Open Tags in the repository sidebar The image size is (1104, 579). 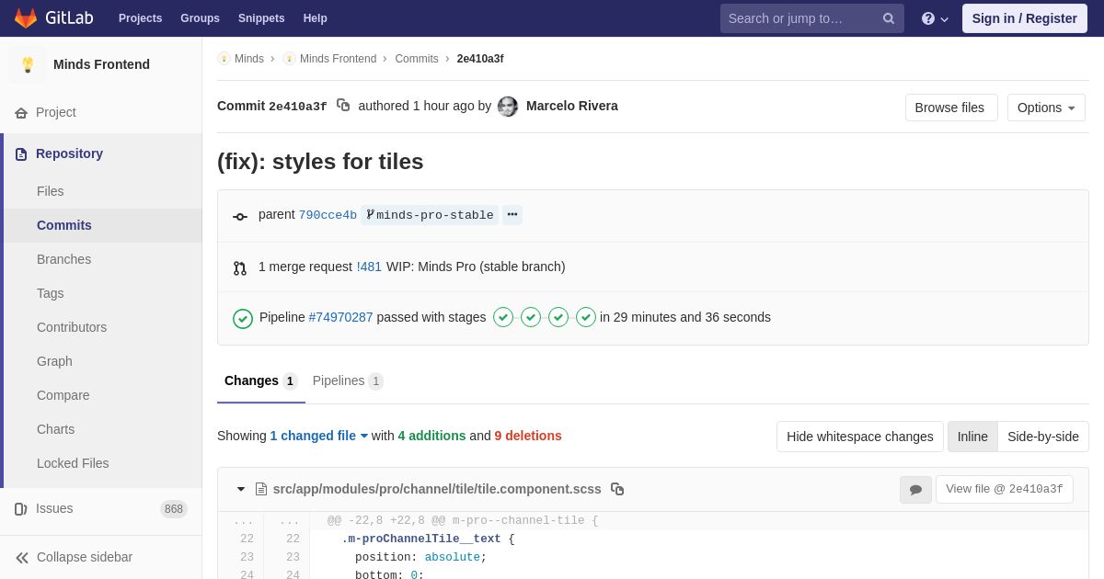(103, 293)
